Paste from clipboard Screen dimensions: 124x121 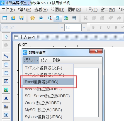[102, 18]
